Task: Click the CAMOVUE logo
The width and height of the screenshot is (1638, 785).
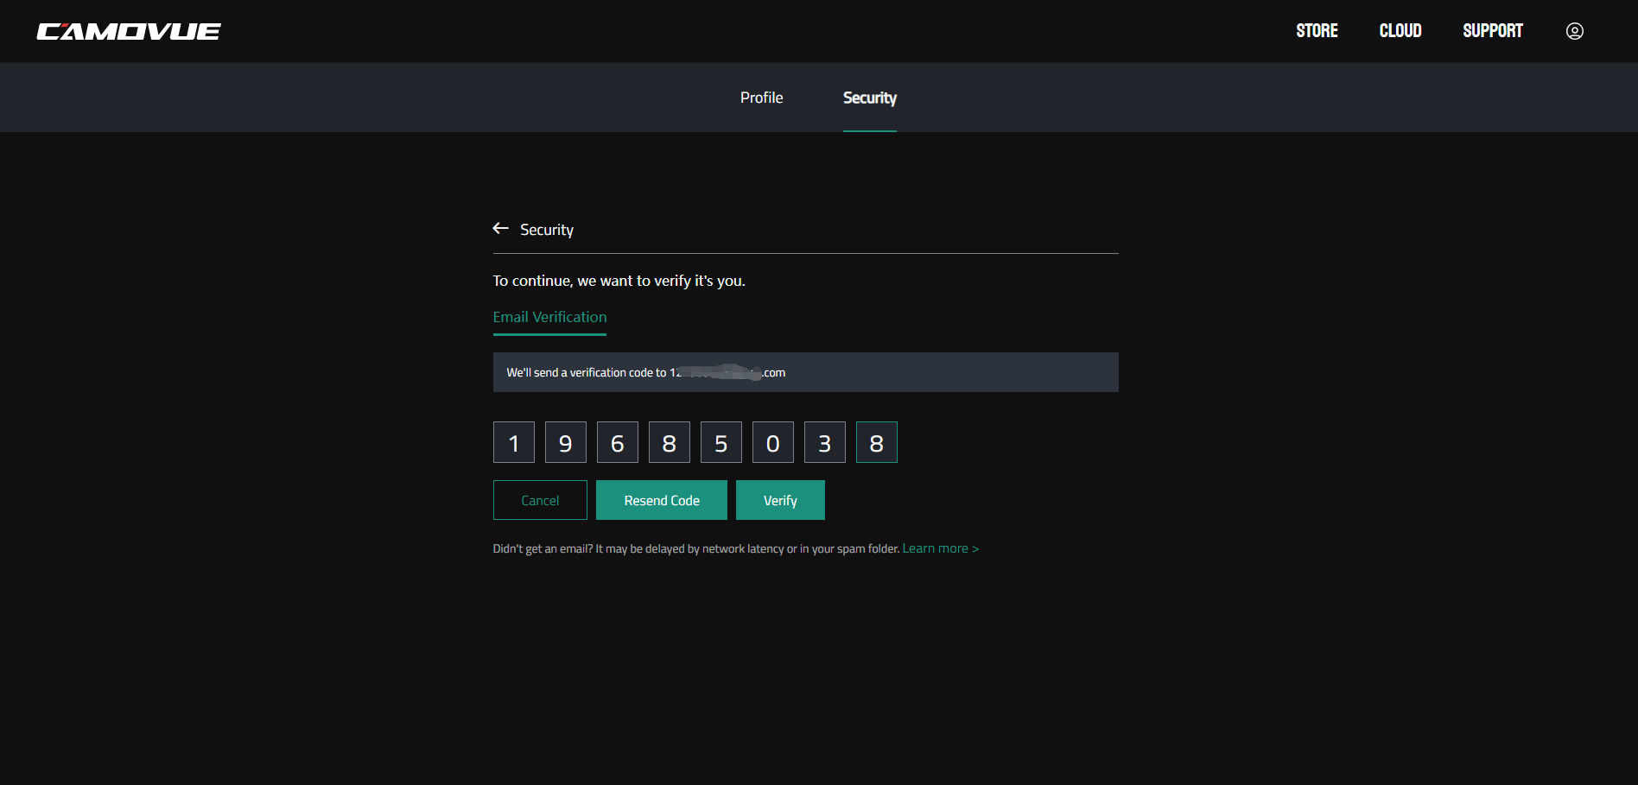Action: [x=129, y=31]
